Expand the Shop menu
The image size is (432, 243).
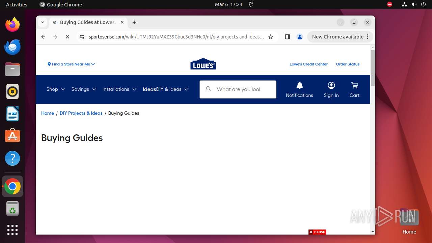[56, 89]
